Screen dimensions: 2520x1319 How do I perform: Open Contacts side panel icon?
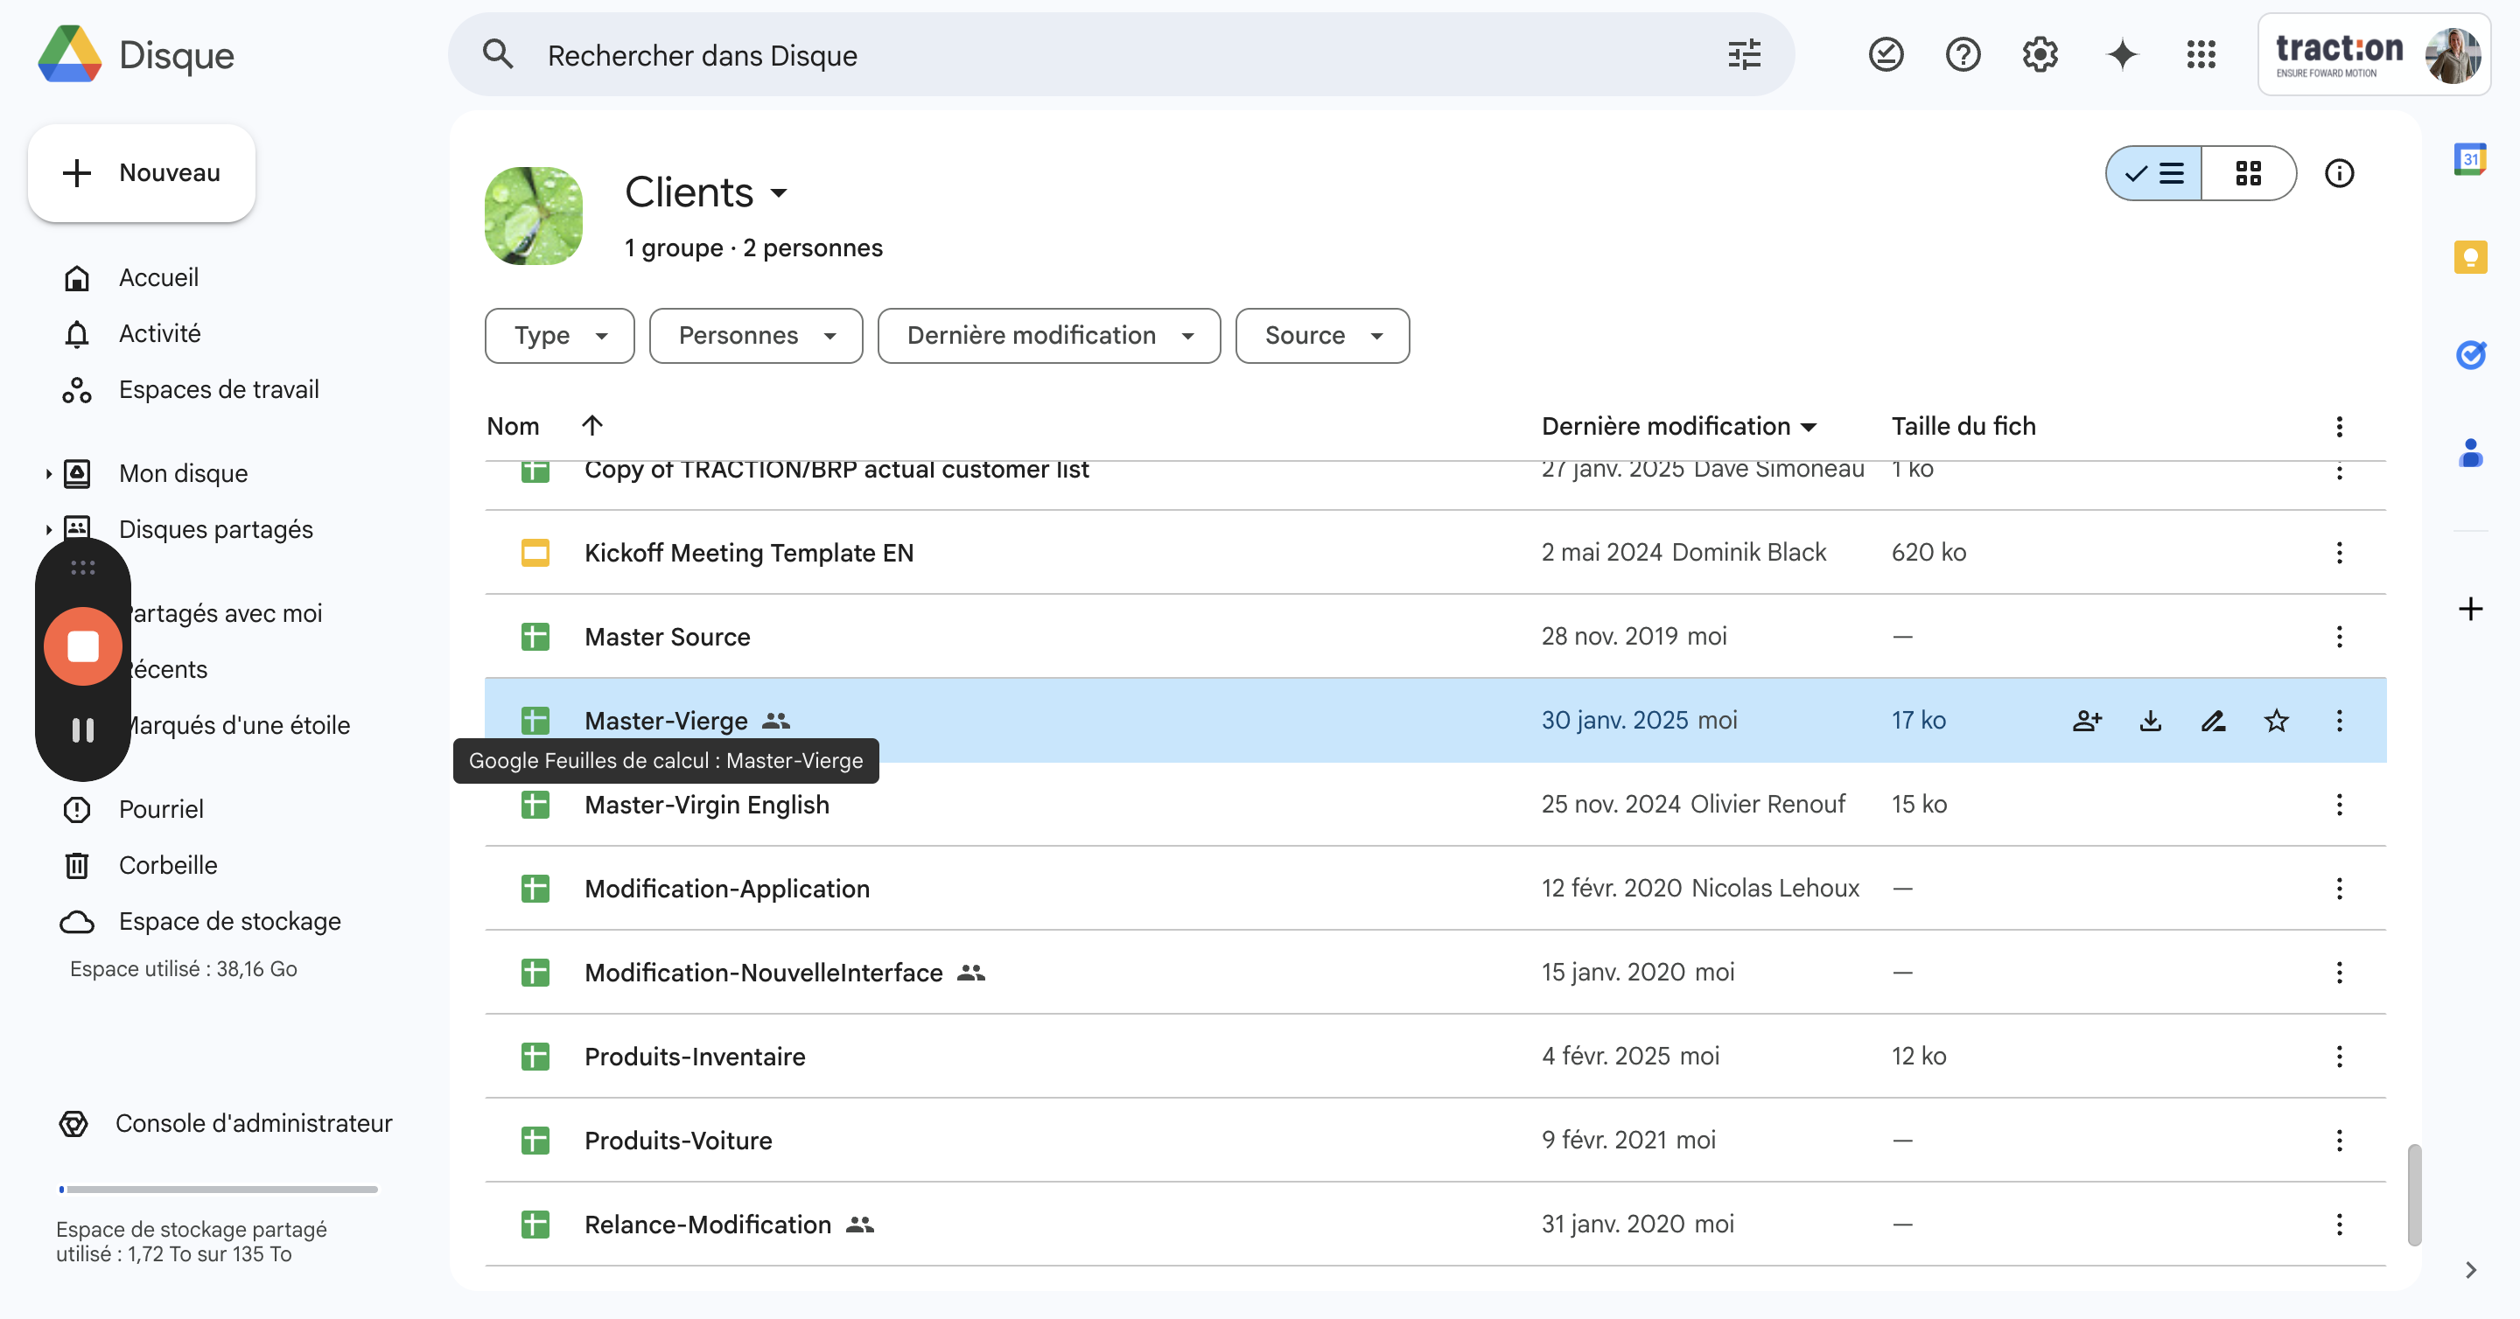[x=2470, y=453]
